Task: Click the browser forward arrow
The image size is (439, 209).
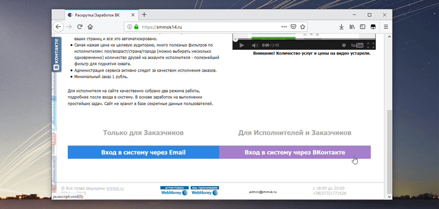Action: click(x=69, y=27)
